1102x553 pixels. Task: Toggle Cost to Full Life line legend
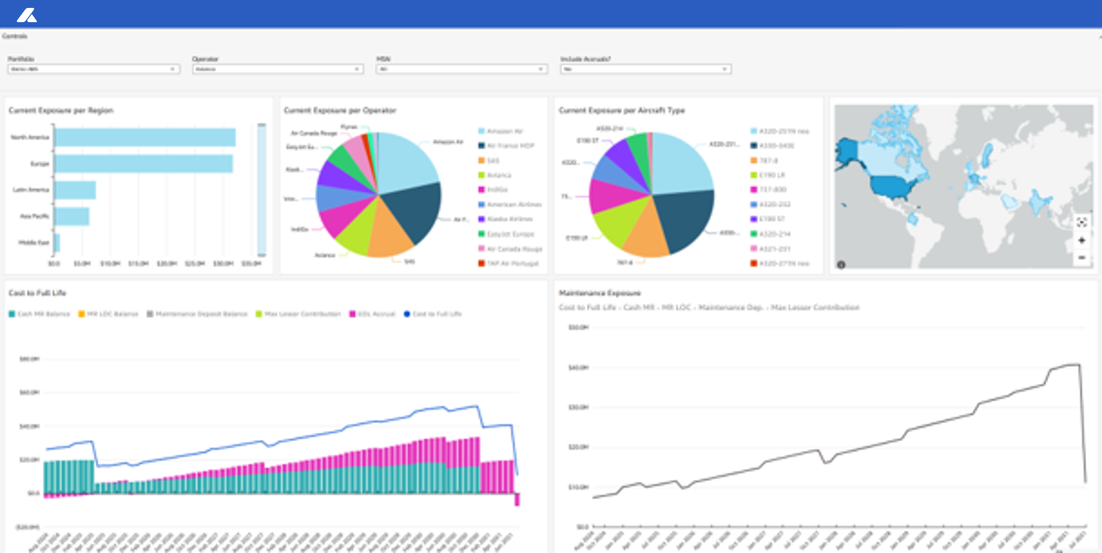point(432,314)
